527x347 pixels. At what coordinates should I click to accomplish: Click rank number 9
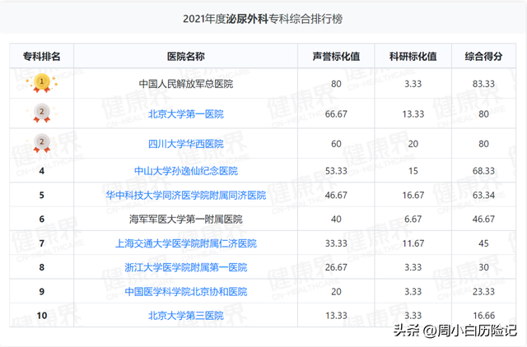[42, 292]
